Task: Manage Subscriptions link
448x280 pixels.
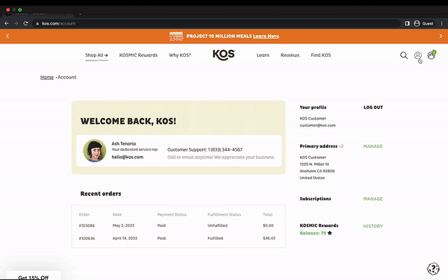Action: (x=373, y=199)
